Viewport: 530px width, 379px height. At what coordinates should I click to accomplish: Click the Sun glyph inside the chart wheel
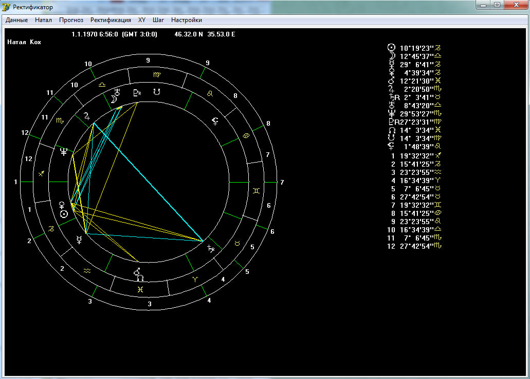click(64, 214)
